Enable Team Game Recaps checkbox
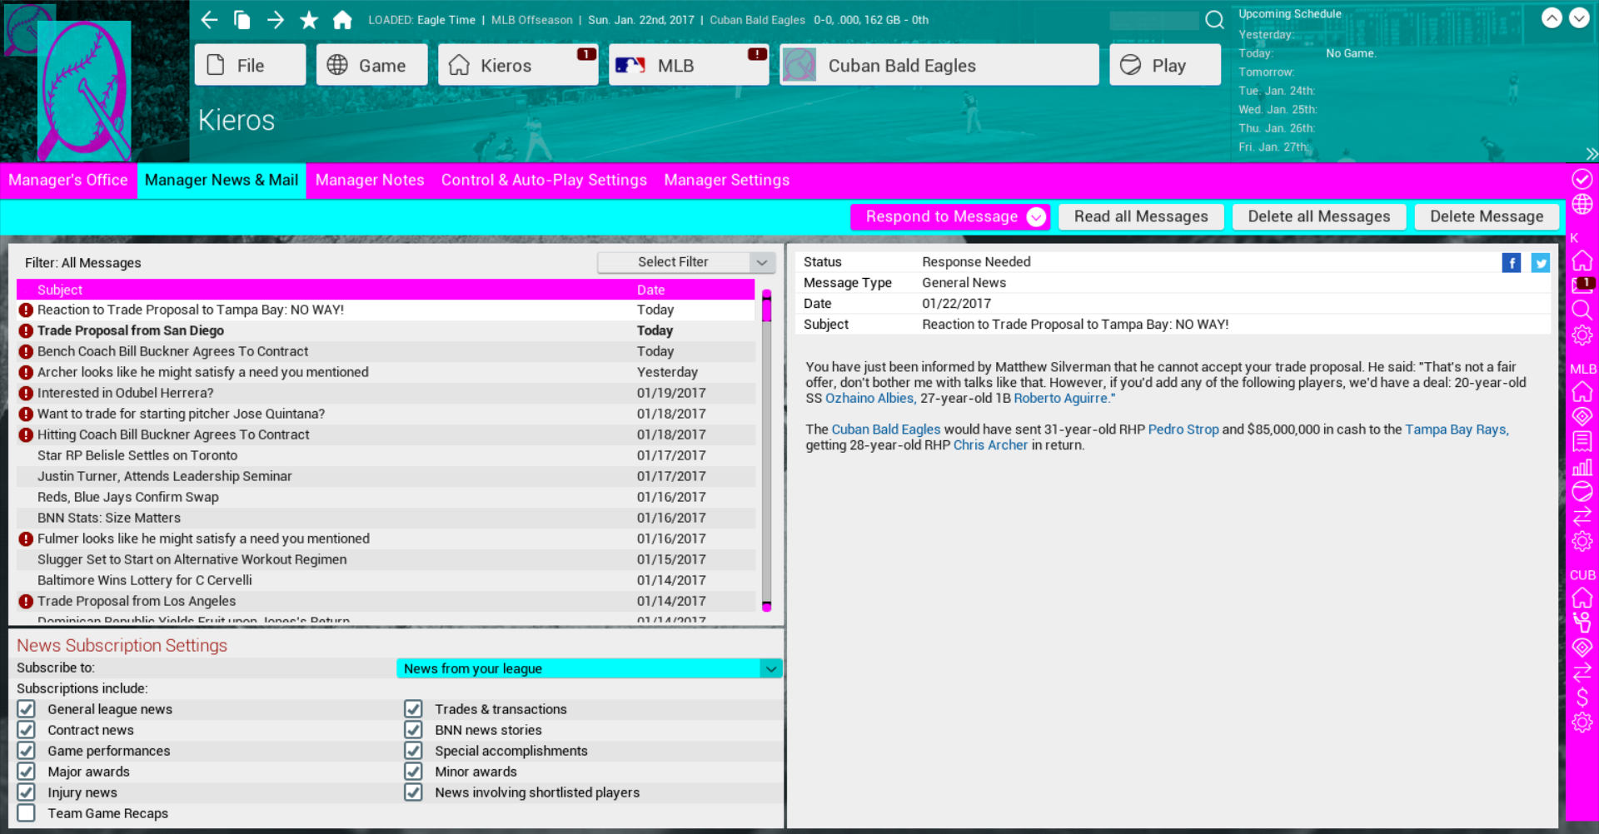1599x834 pixels. click(27, 812)
